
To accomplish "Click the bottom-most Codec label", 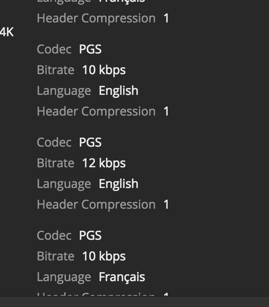I will [x=54, y=236].
